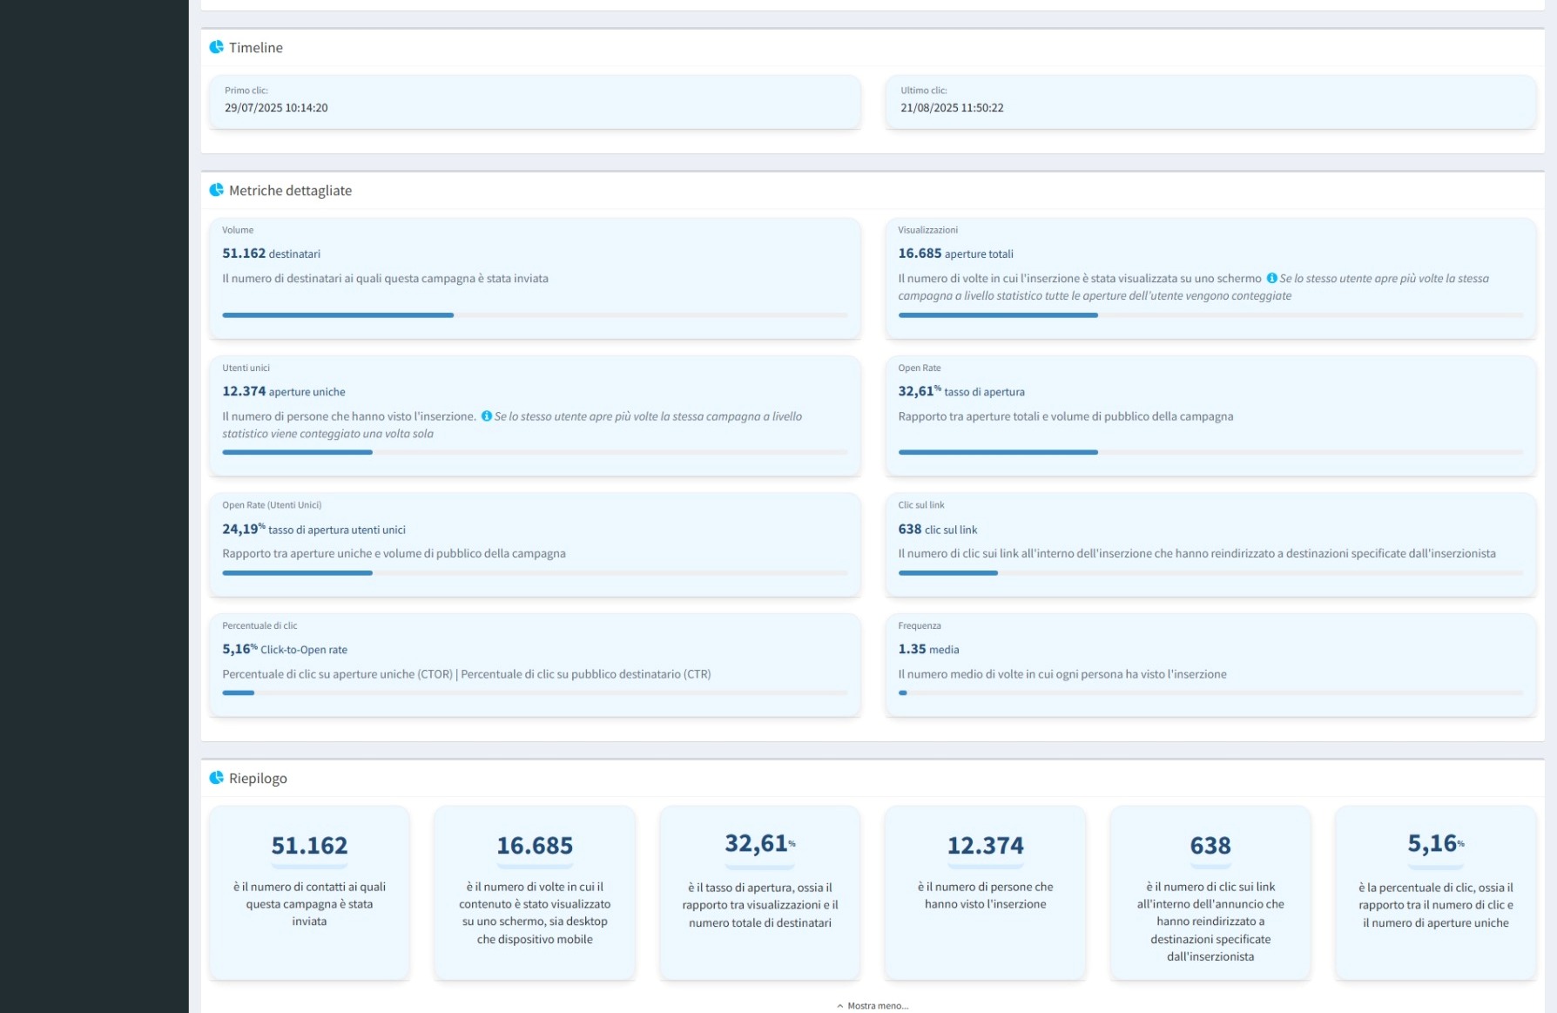Click the 12.374 people summary tile

985,891
